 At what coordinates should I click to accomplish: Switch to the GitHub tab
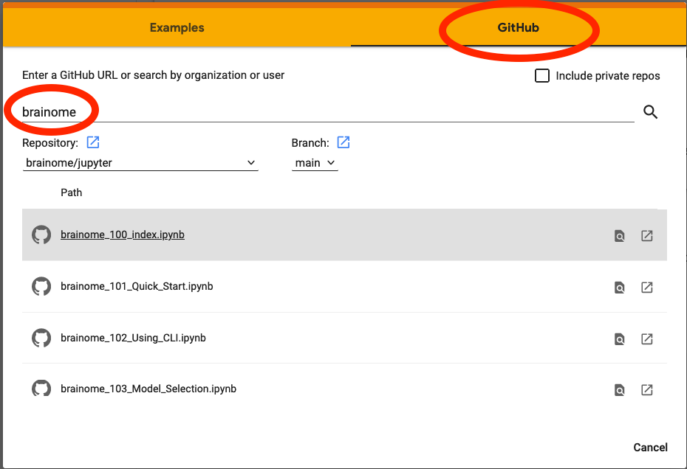(519, 27)
